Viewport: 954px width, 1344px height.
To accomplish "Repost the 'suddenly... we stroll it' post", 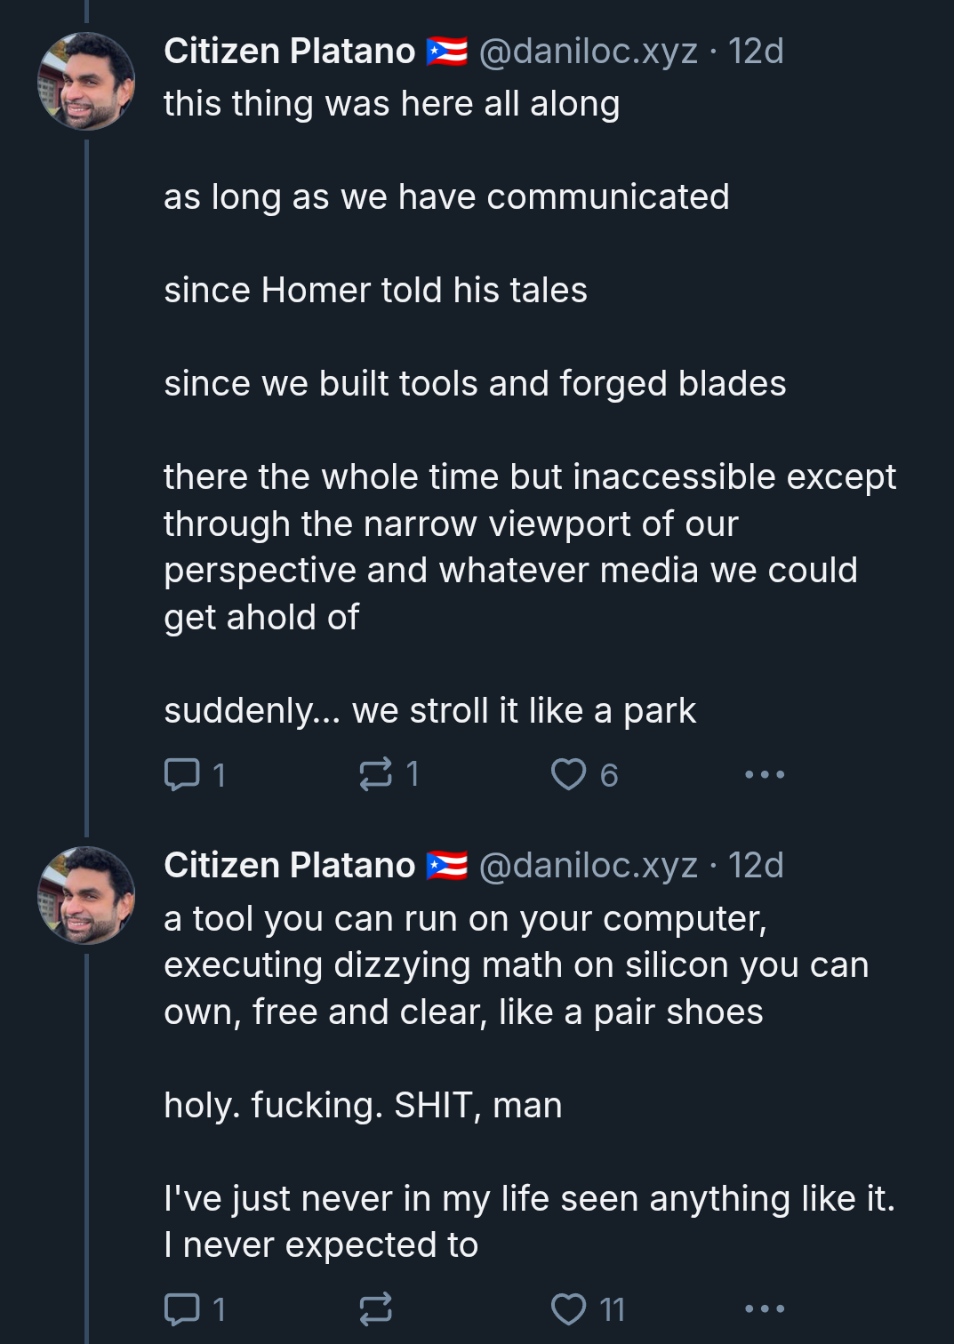I will pyautogui.click(x=375, y=774).
